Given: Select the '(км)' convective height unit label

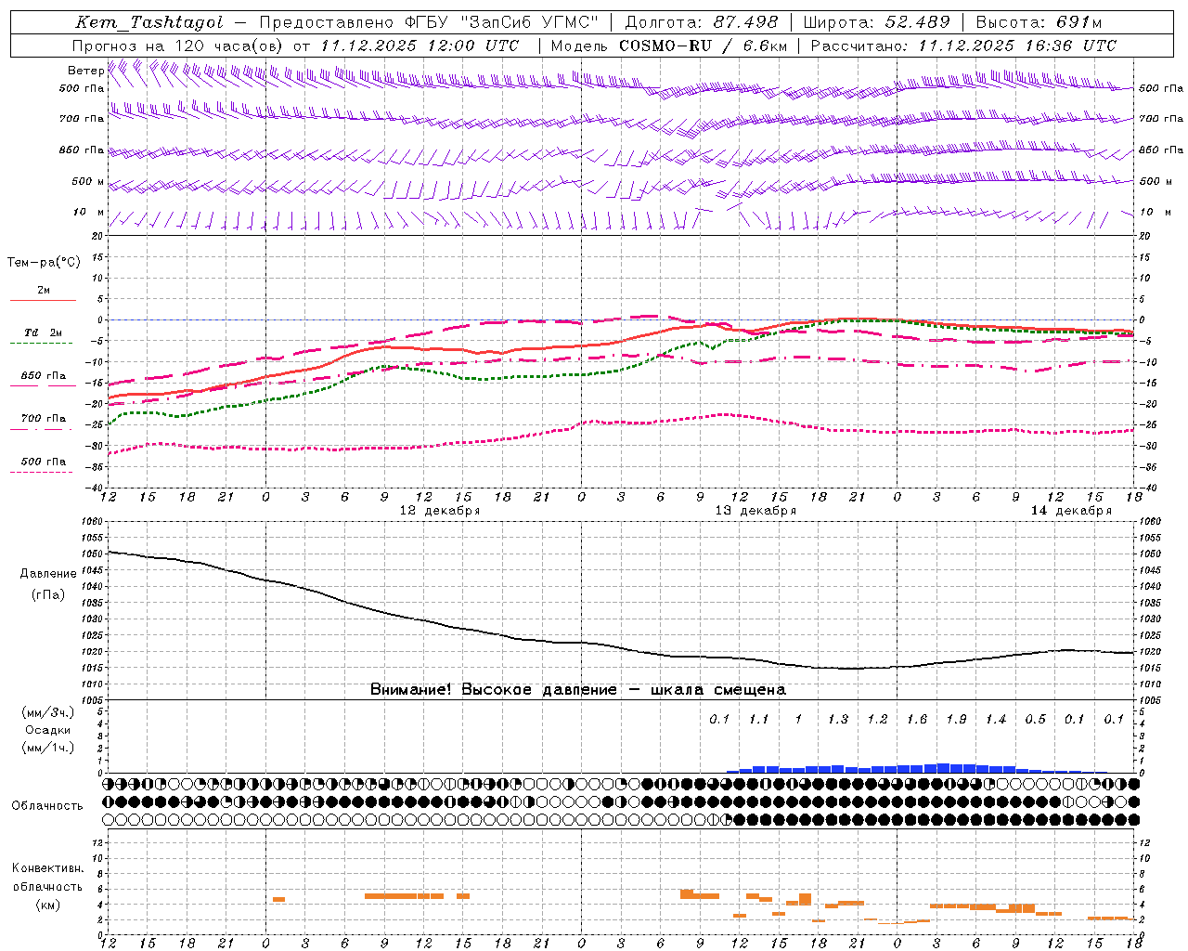Looking at the screenshot, I should coord(47,905).
